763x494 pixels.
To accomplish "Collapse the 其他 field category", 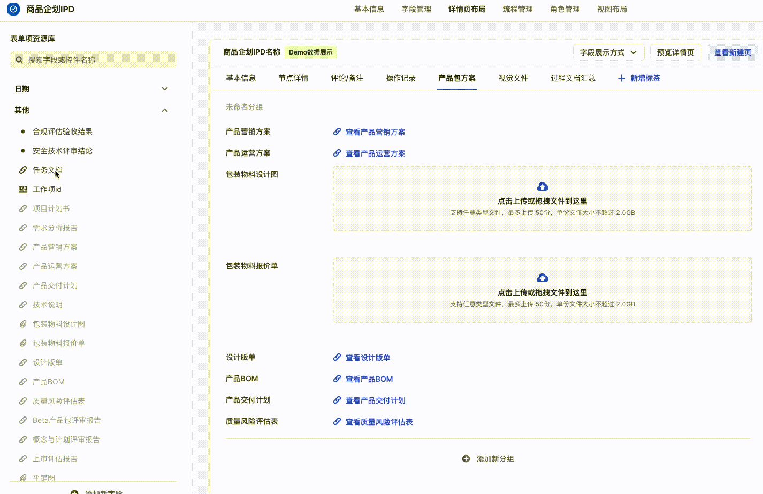I will point(165,110).
